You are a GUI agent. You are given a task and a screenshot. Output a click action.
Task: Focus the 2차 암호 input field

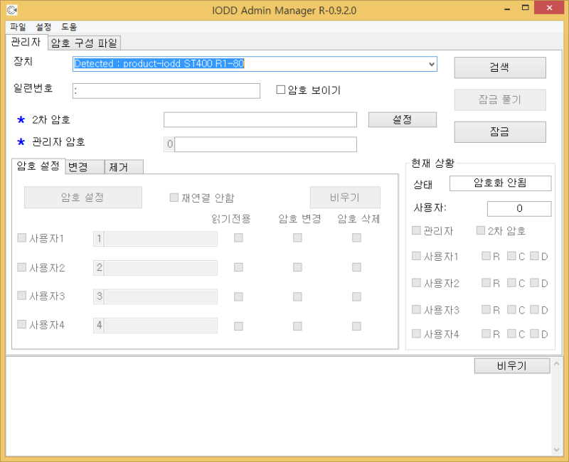click(260, 119)
